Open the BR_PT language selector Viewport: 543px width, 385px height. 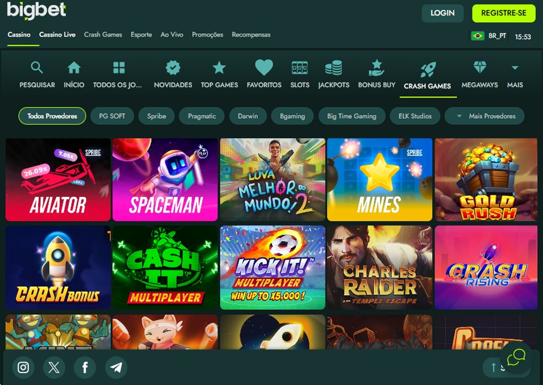(x=488, y=34)
